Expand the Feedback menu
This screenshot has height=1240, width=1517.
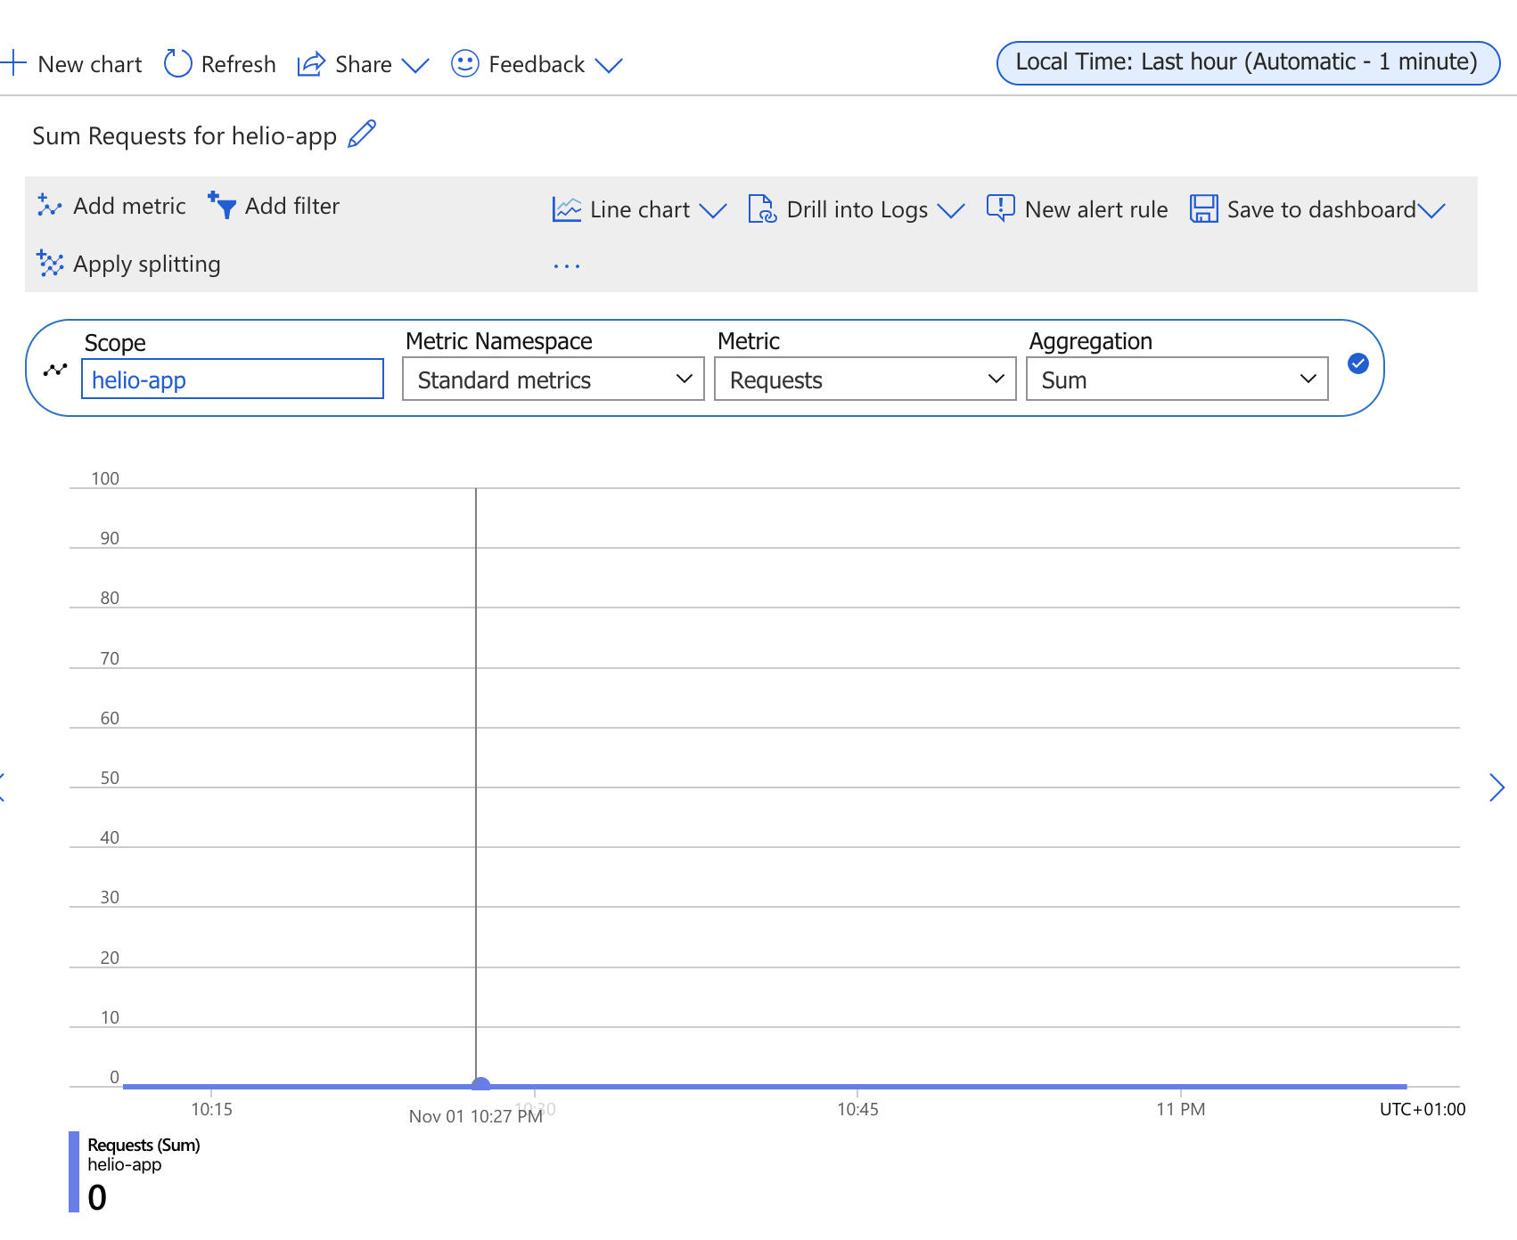tap(610, 64)
